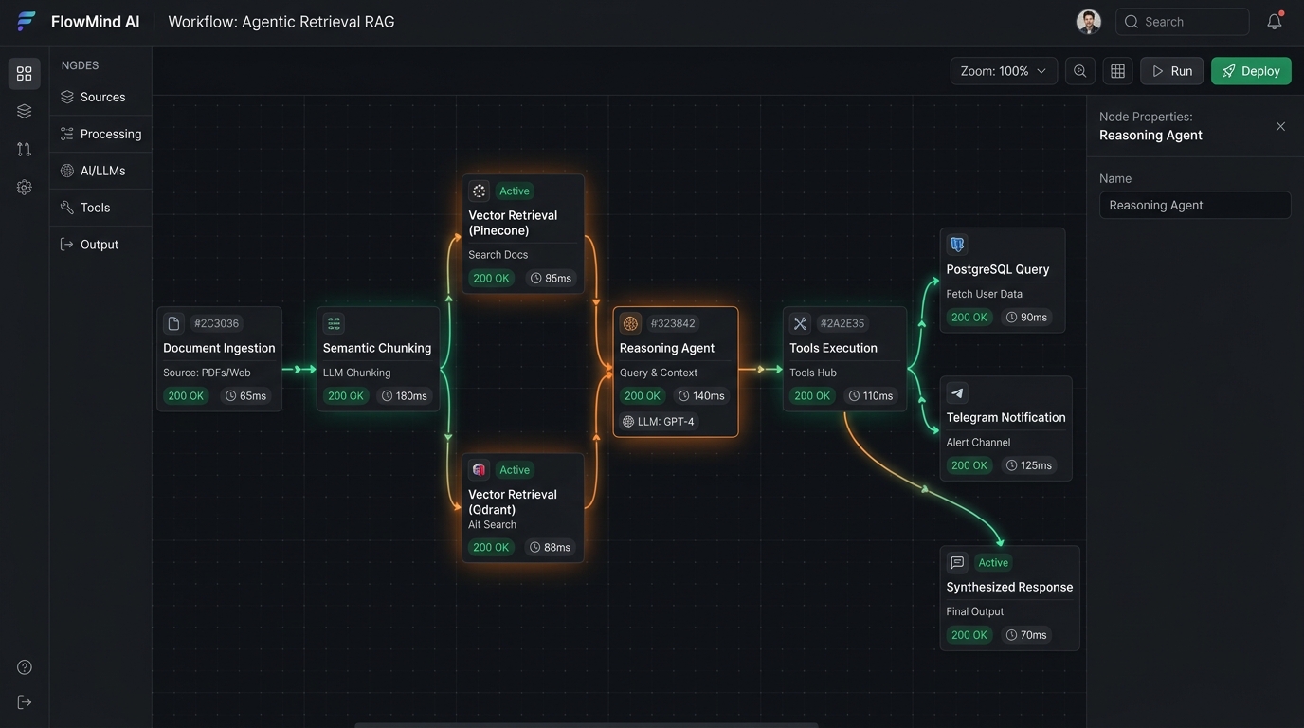Viewport: 1304px width, 728px height.
Task: Open the help icon in left rail
Action: (25, 667)
